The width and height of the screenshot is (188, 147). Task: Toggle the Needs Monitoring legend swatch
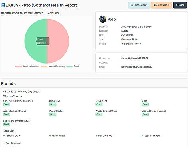click(44, 66)
